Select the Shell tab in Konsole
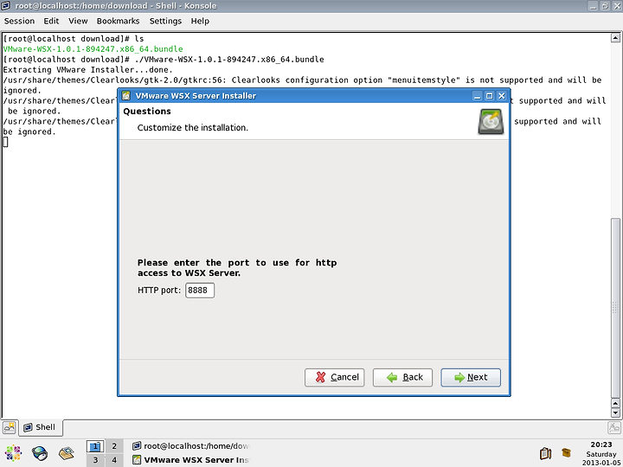 (x=40, y=427)
